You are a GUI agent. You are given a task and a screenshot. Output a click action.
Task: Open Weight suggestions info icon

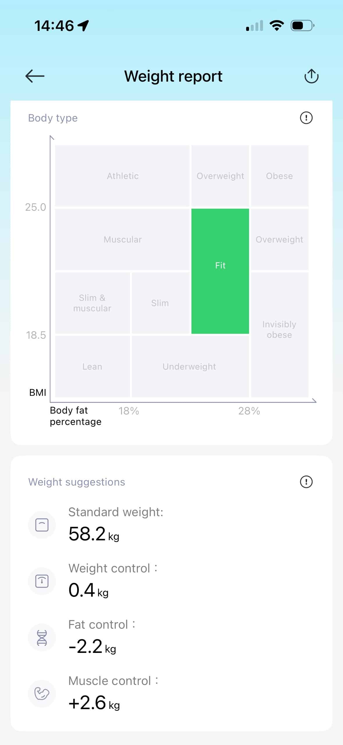(306, 482)
